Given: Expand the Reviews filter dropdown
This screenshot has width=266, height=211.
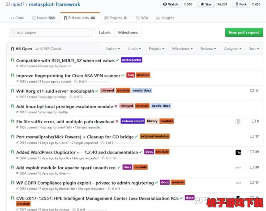Looking at the screenshot, I should [x=208, y=49].
